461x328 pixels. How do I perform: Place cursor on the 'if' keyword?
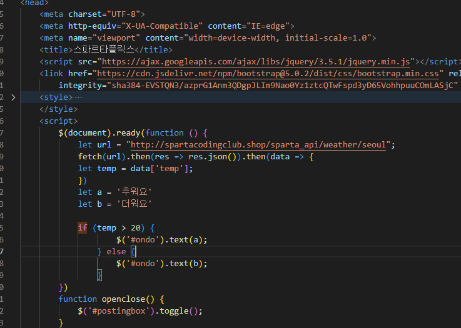click(83, 228)
